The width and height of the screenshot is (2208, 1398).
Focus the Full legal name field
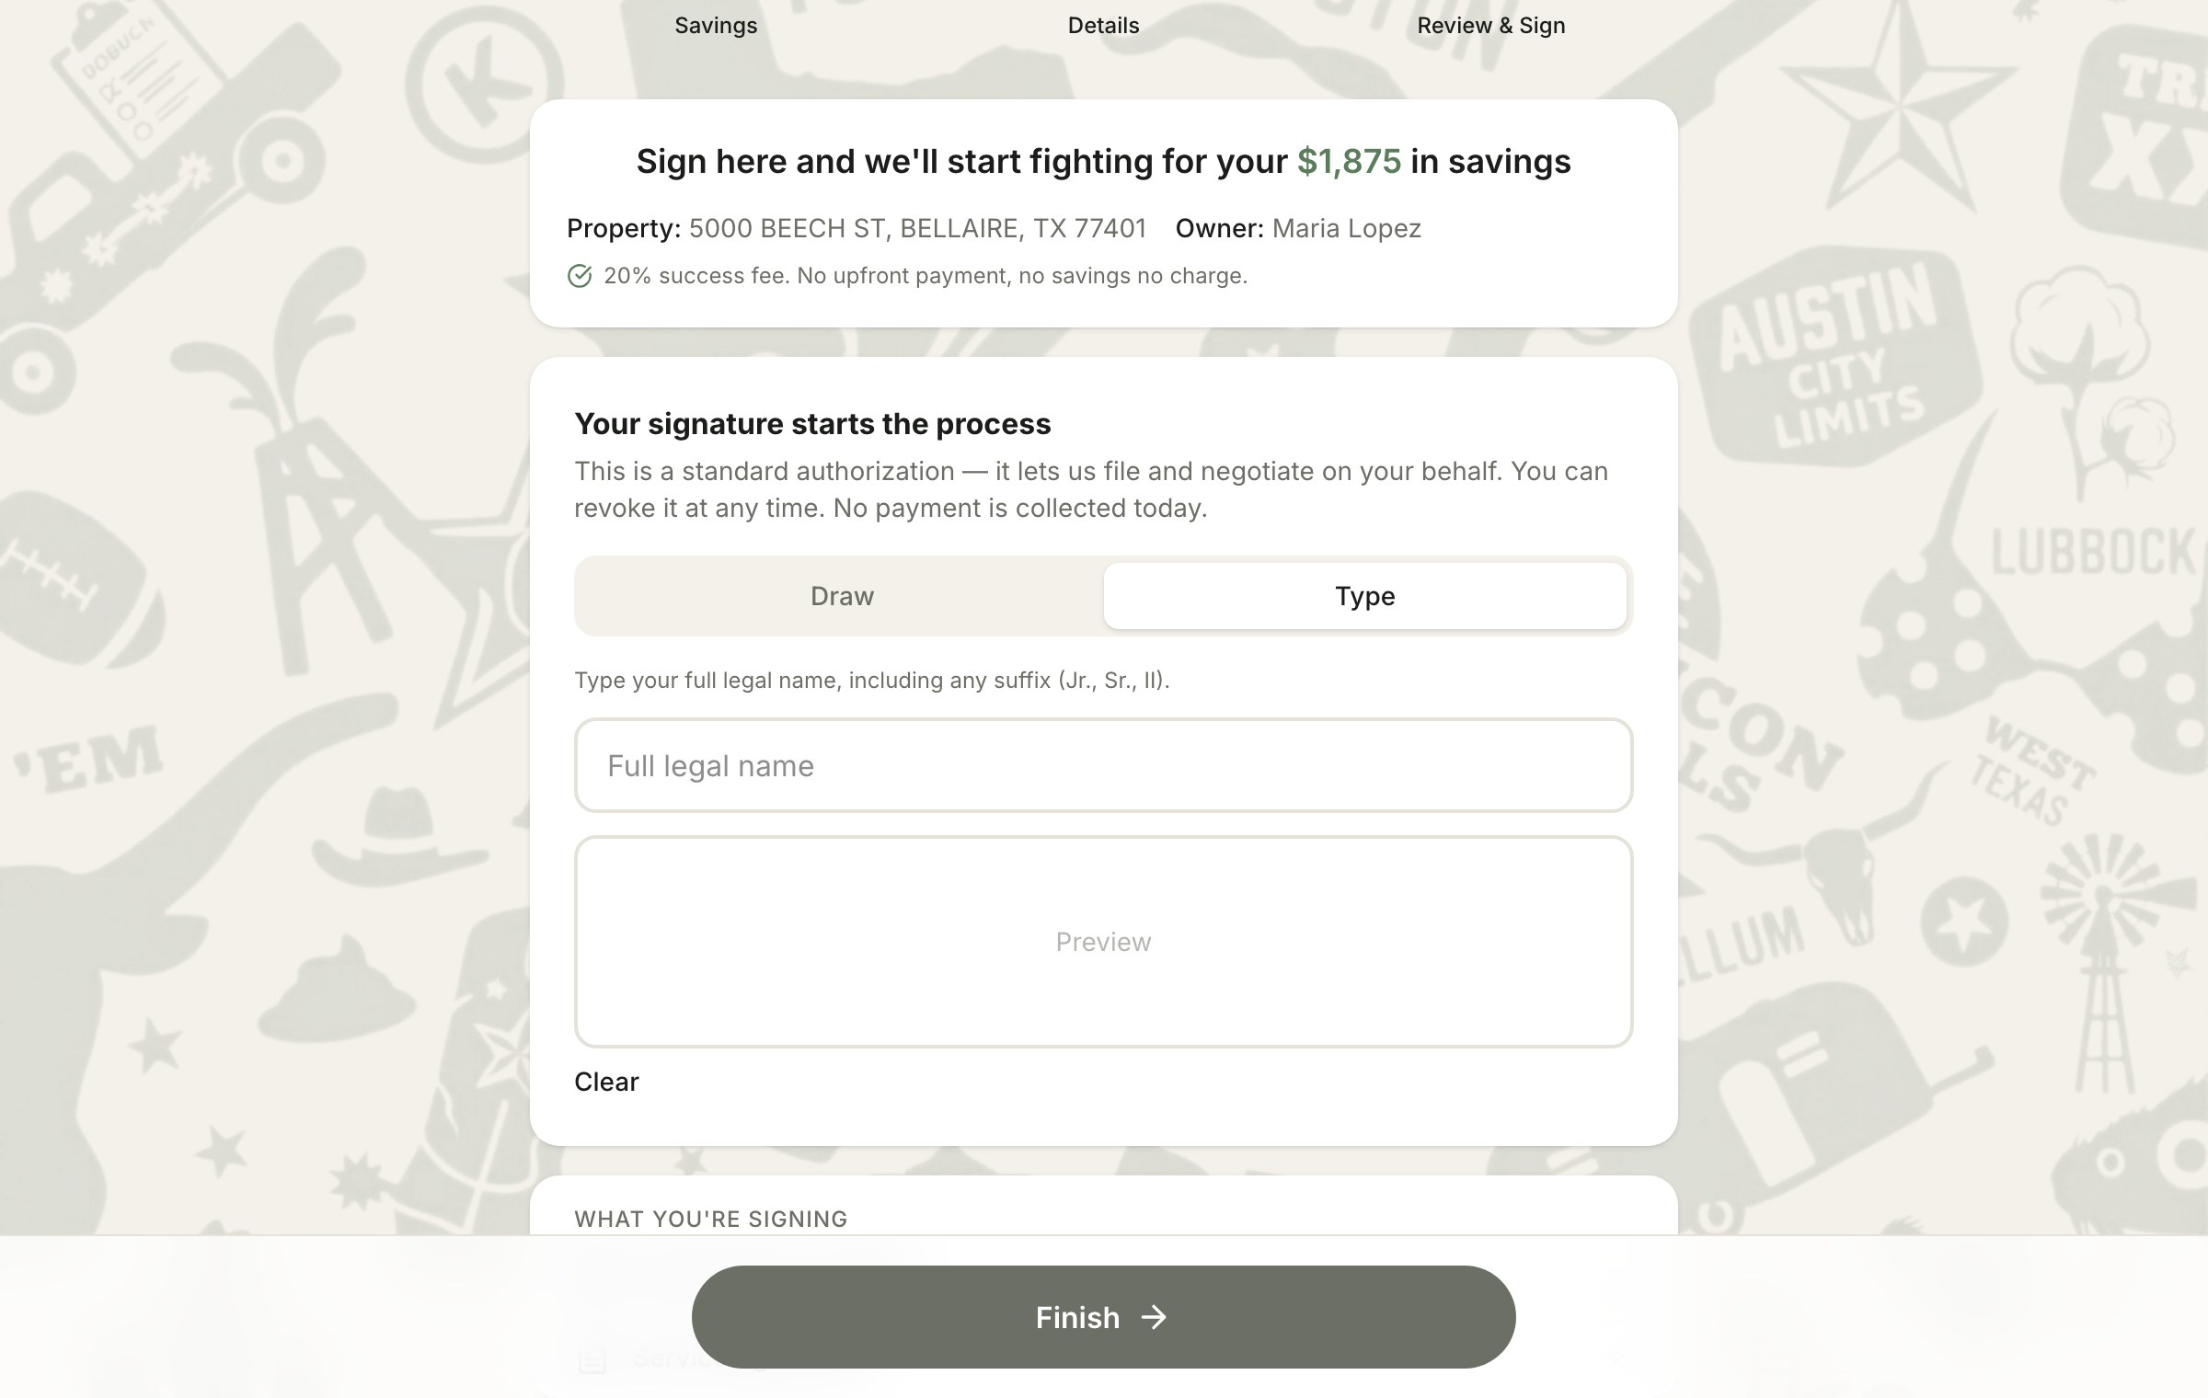click(x=1103, y=765)
